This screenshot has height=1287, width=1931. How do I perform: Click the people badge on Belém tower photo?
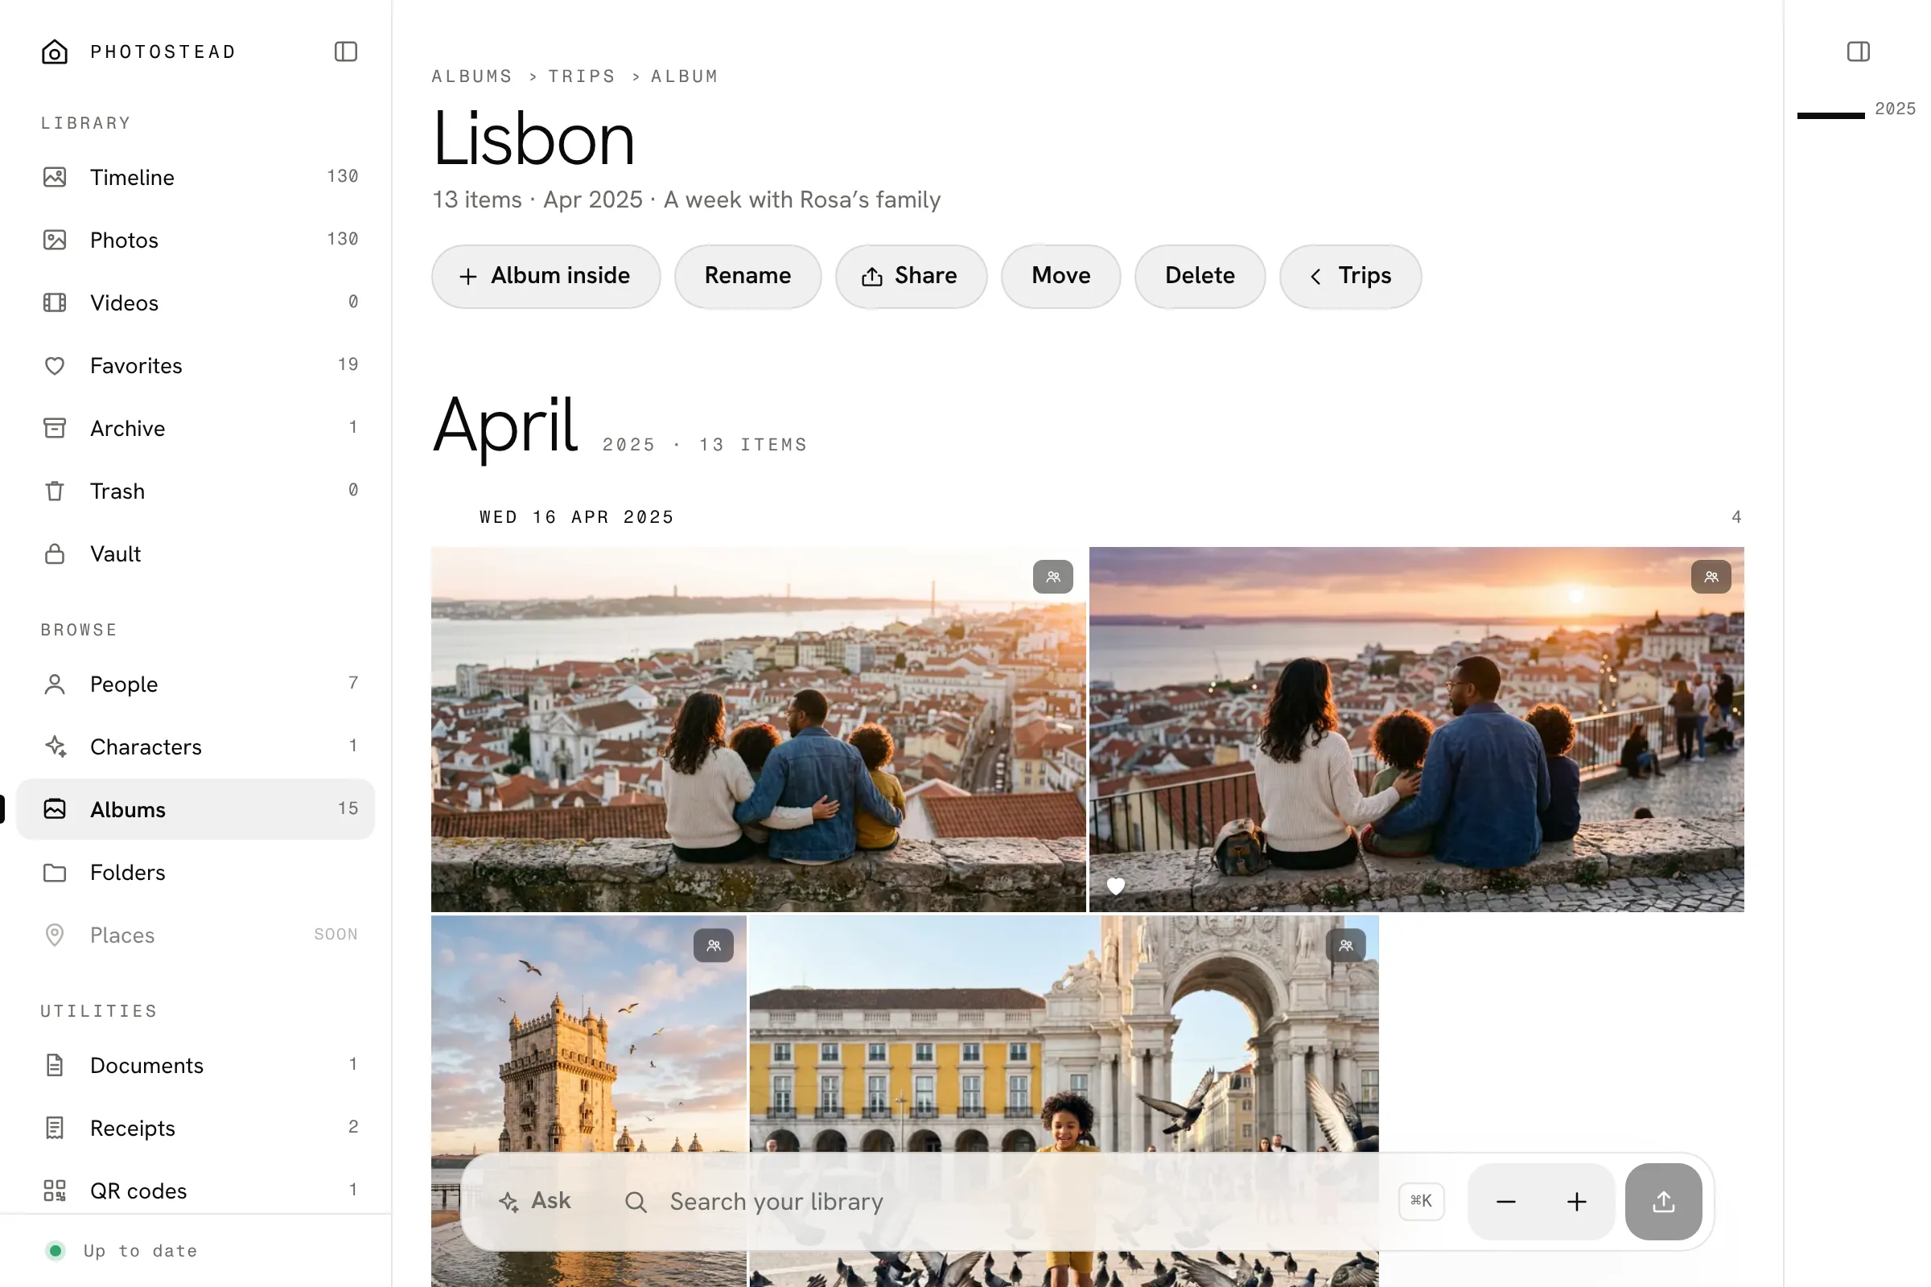[x=714, y=946]
